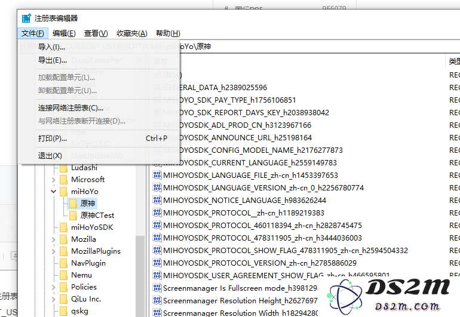The height and width of the screenshot is (317, 460).
Task: Select the NavPlugin folder icon
Action: (63, 263)
